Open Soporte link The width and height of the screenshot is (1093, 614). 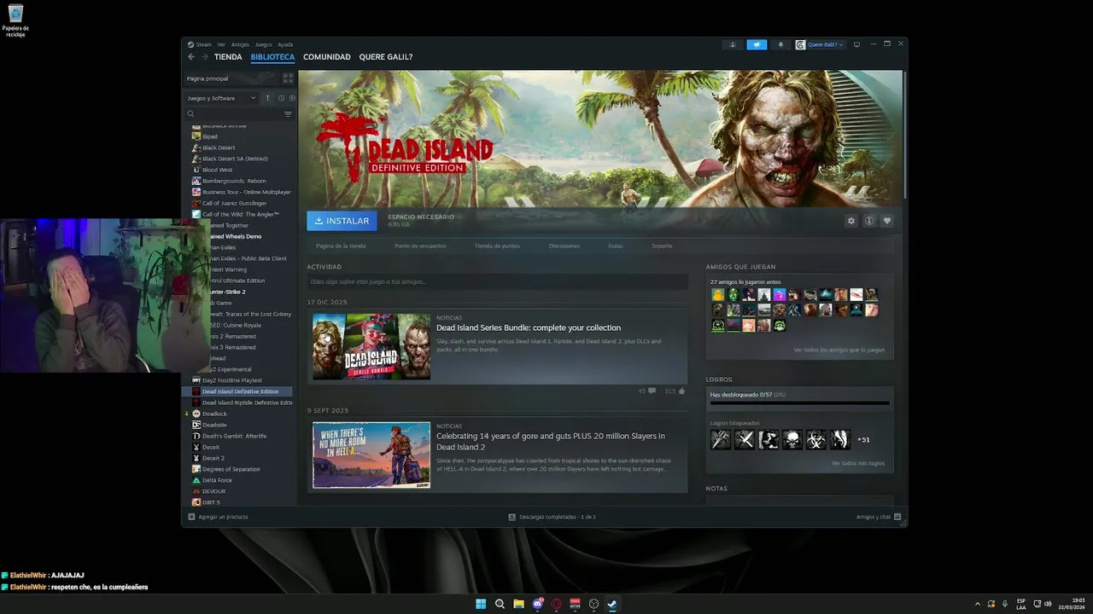point(662,246)
